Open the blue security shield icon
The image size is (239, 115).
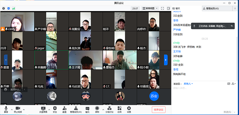click(x=9, y=8)
